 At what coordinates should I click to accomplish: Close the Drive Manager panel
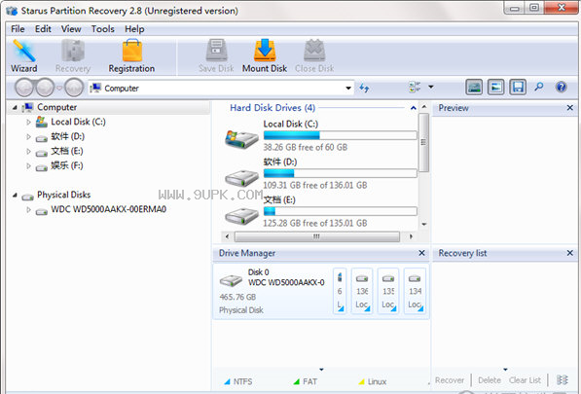[421, 253]
